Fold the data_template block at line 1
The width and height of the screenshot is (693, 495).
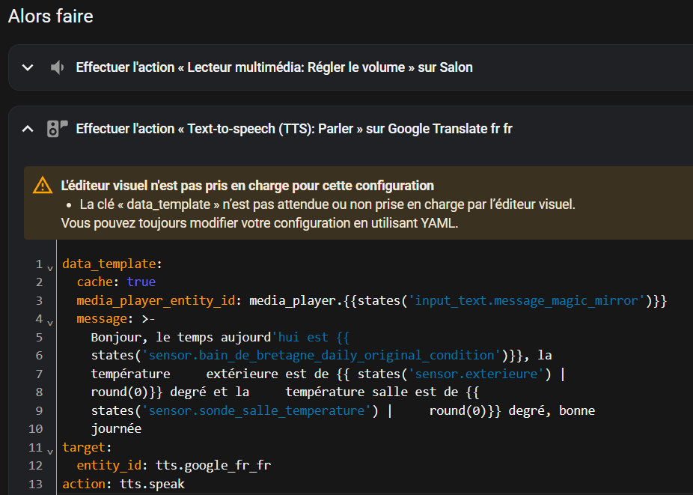[x=50, y=268]
